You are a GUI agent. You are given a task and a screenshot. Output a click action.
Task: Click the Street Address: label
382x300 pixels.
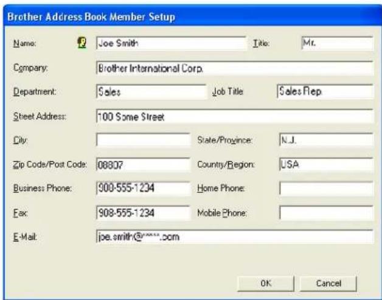click(40, 116)
